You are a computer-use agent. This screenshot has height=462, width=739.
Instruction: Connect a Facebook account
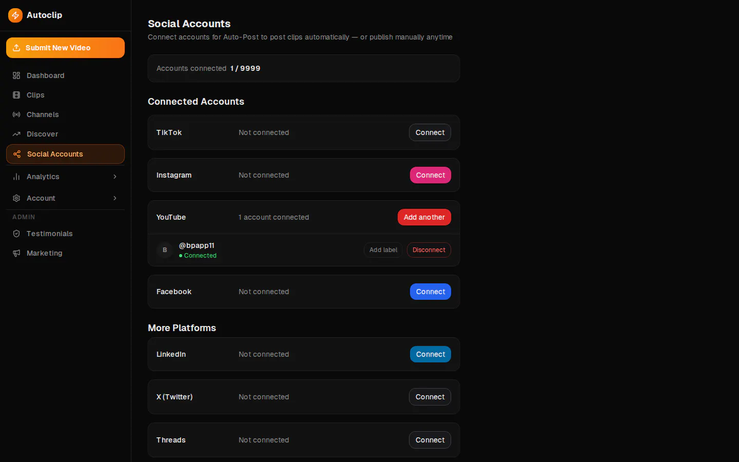click(x=431, y=292)
